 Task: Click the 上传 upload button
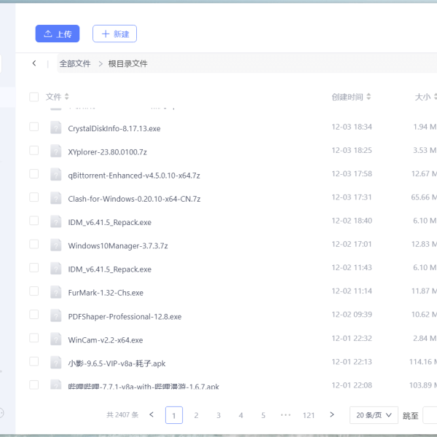[58, 34]
